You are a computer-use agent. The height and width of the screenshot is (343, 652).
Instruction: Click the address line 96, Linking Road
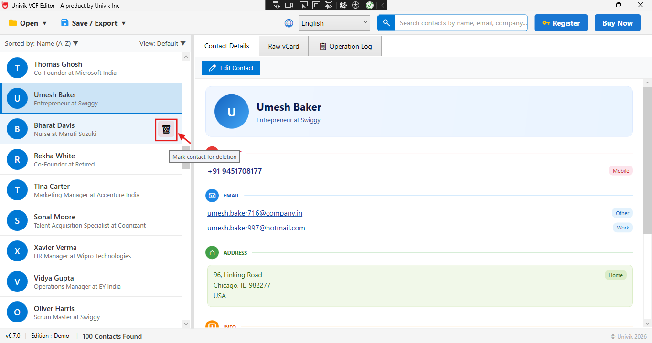coord(238,275)
